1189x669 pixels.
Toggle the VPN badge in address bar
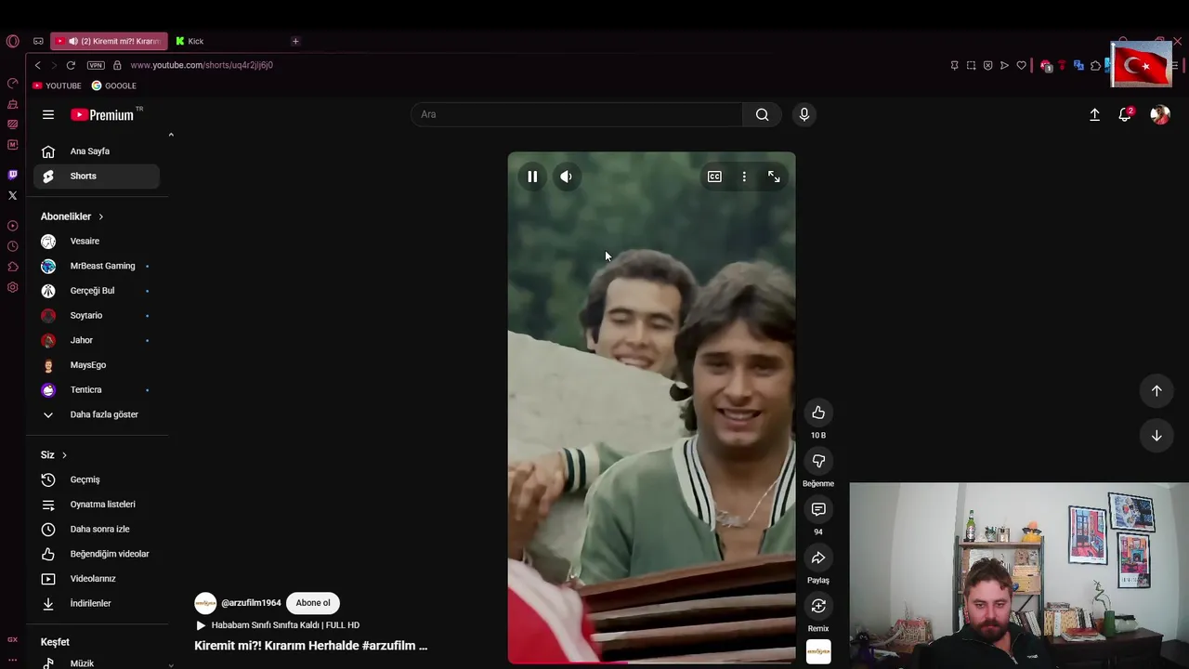[x=96, y=65]
